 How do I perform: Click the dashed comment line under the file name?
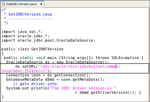pyautogui.click(x=30, y=19)
